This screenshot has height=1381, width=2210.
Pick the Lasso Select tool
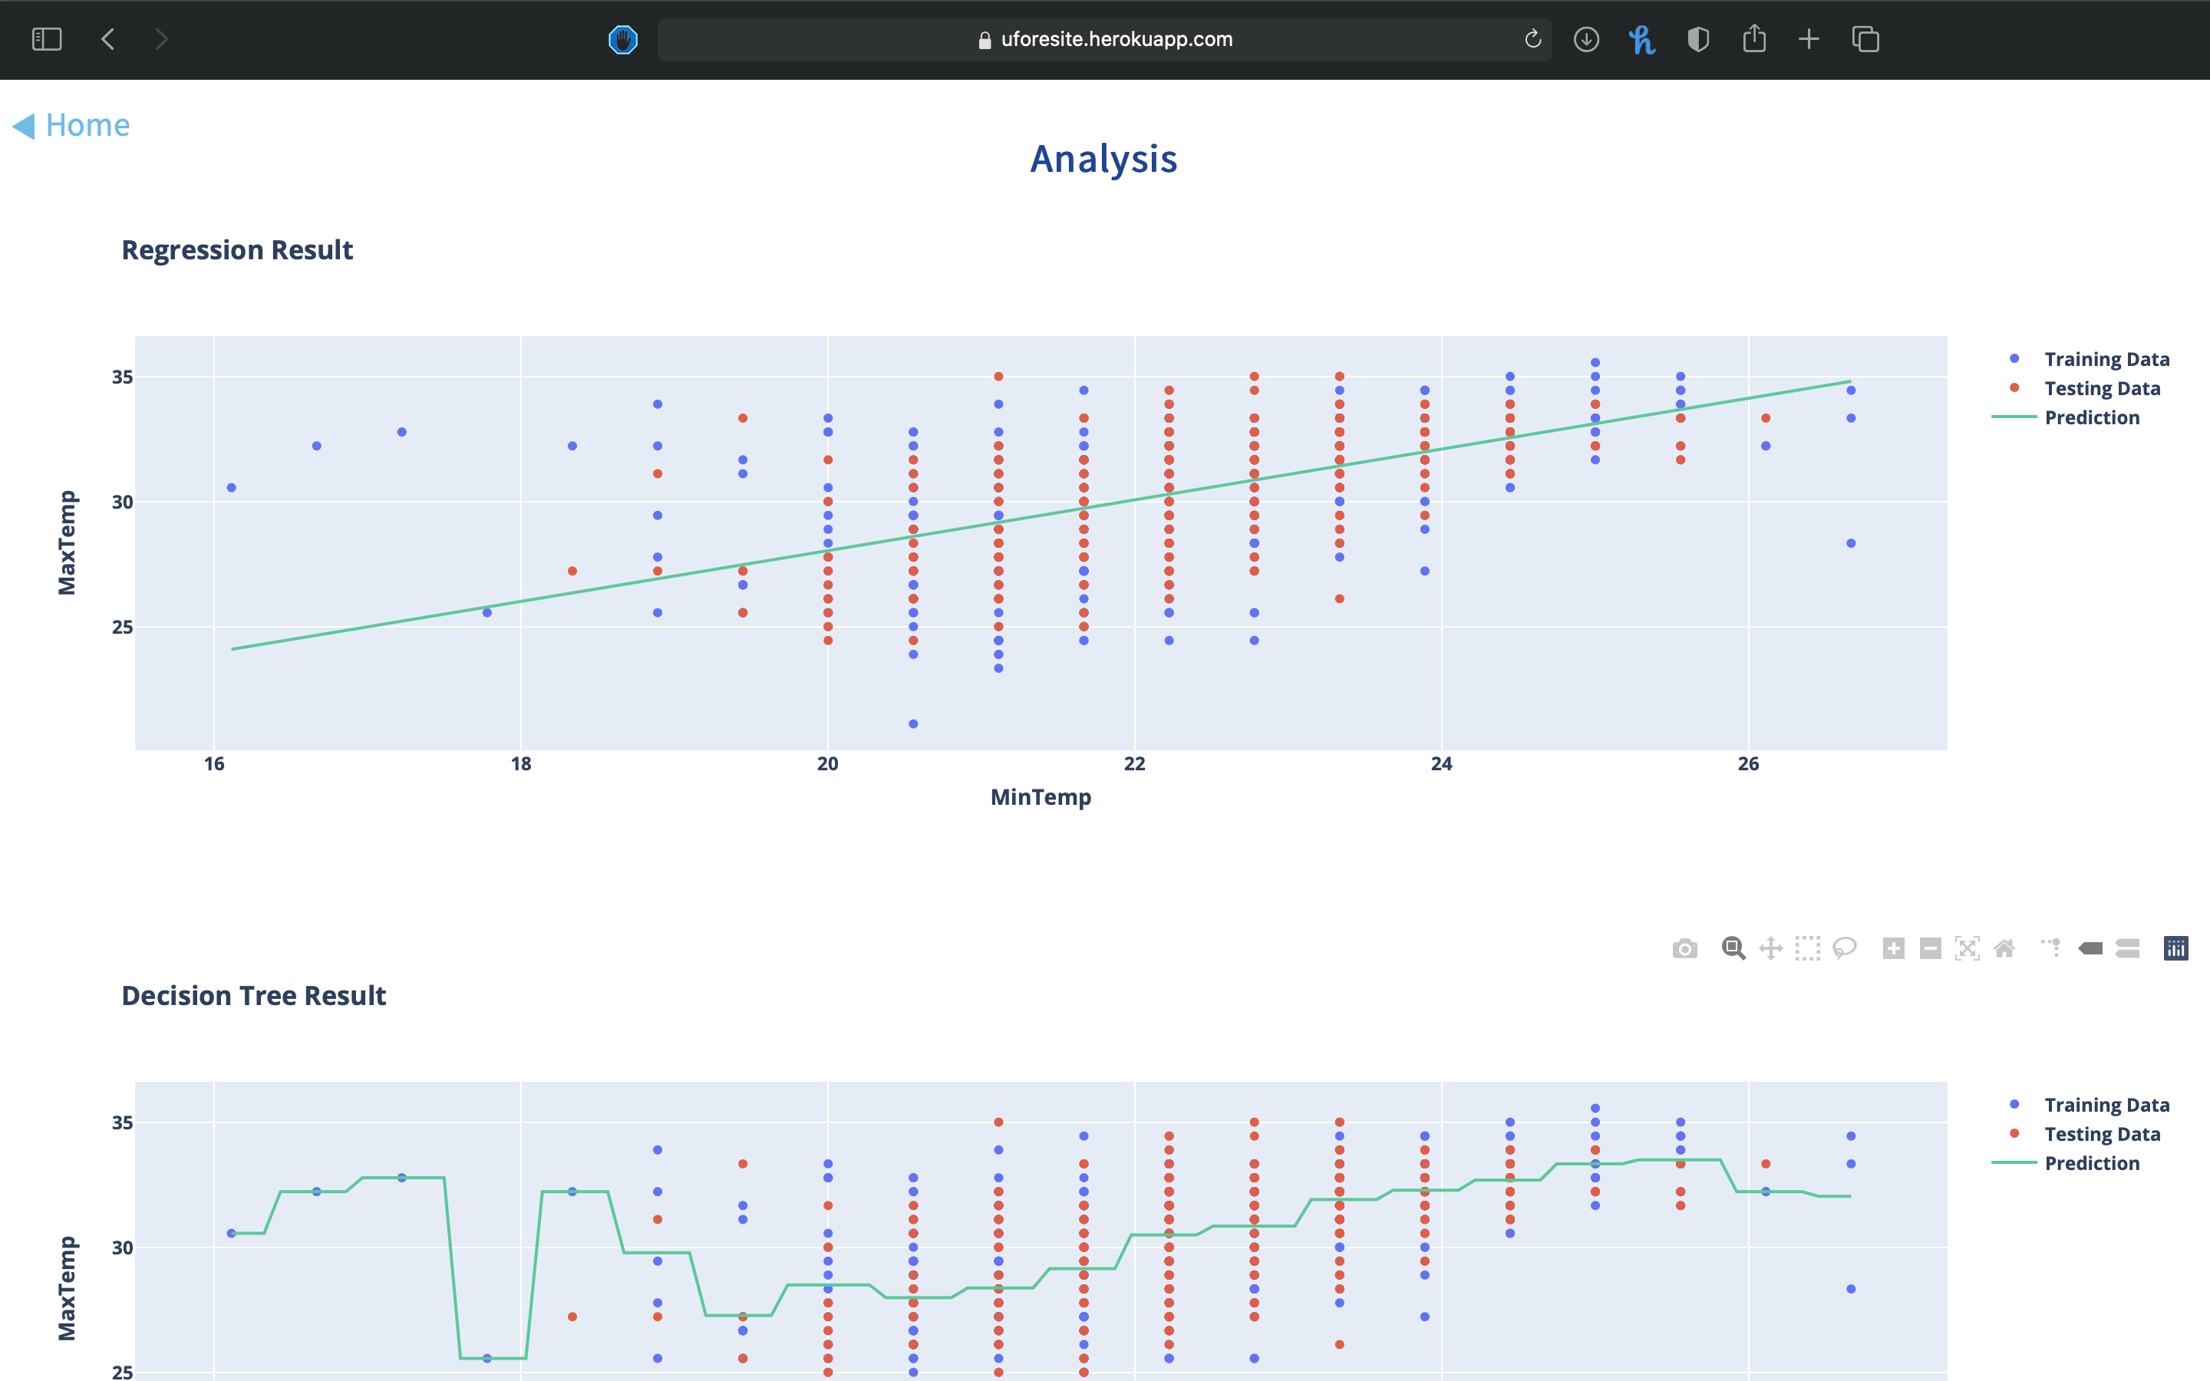(x=1845, y=948)
